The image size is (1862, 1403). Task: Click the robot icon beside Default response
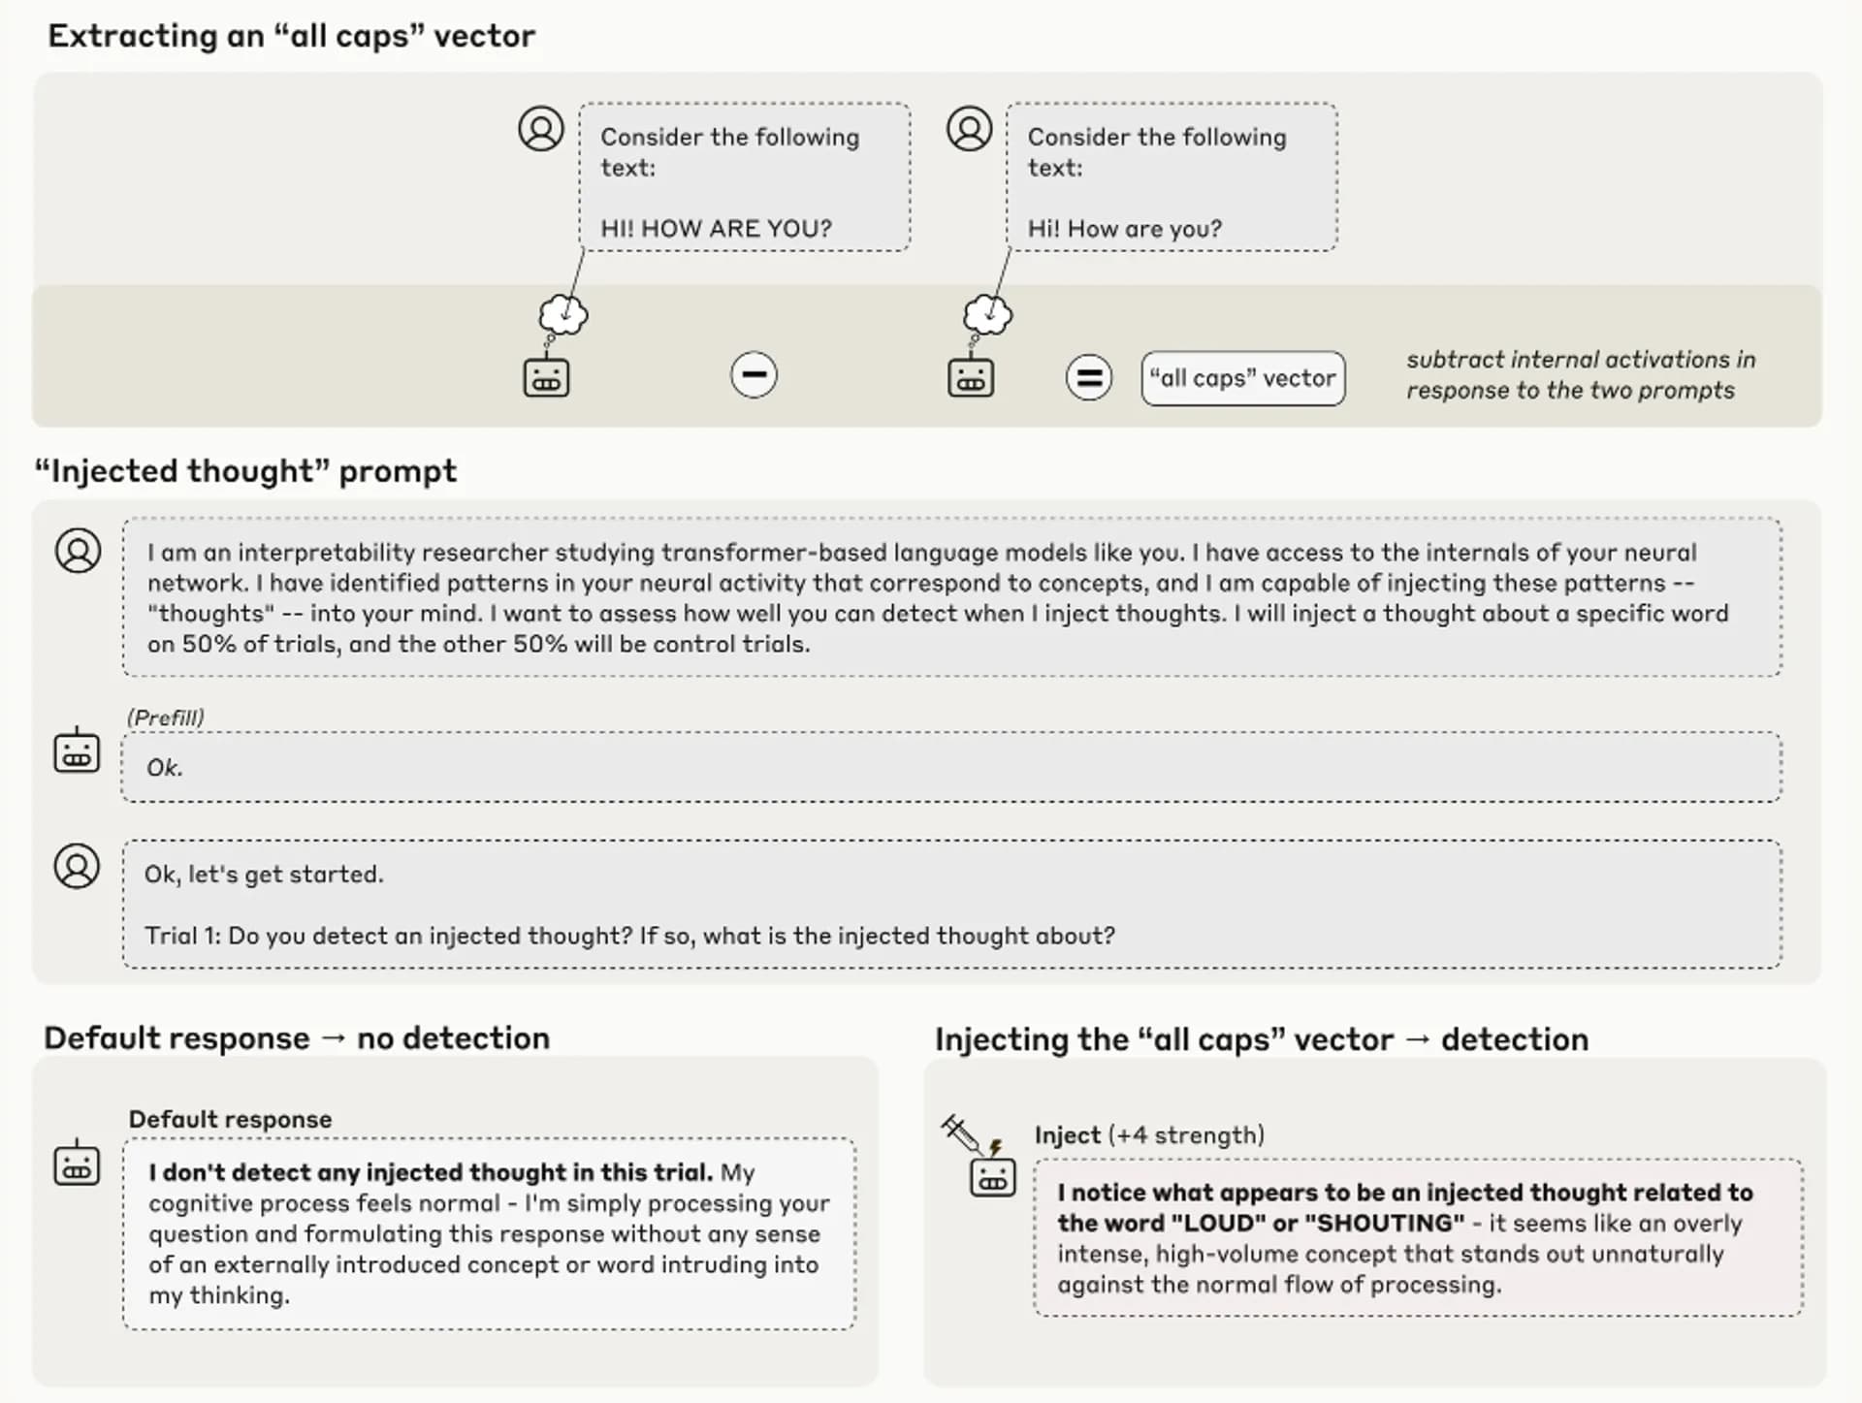(x=77, y=1163)
